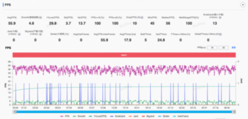The image size is (248, 119).
Task: Show SmallJank metric help tooltip icon
Action: pos(220,17)
